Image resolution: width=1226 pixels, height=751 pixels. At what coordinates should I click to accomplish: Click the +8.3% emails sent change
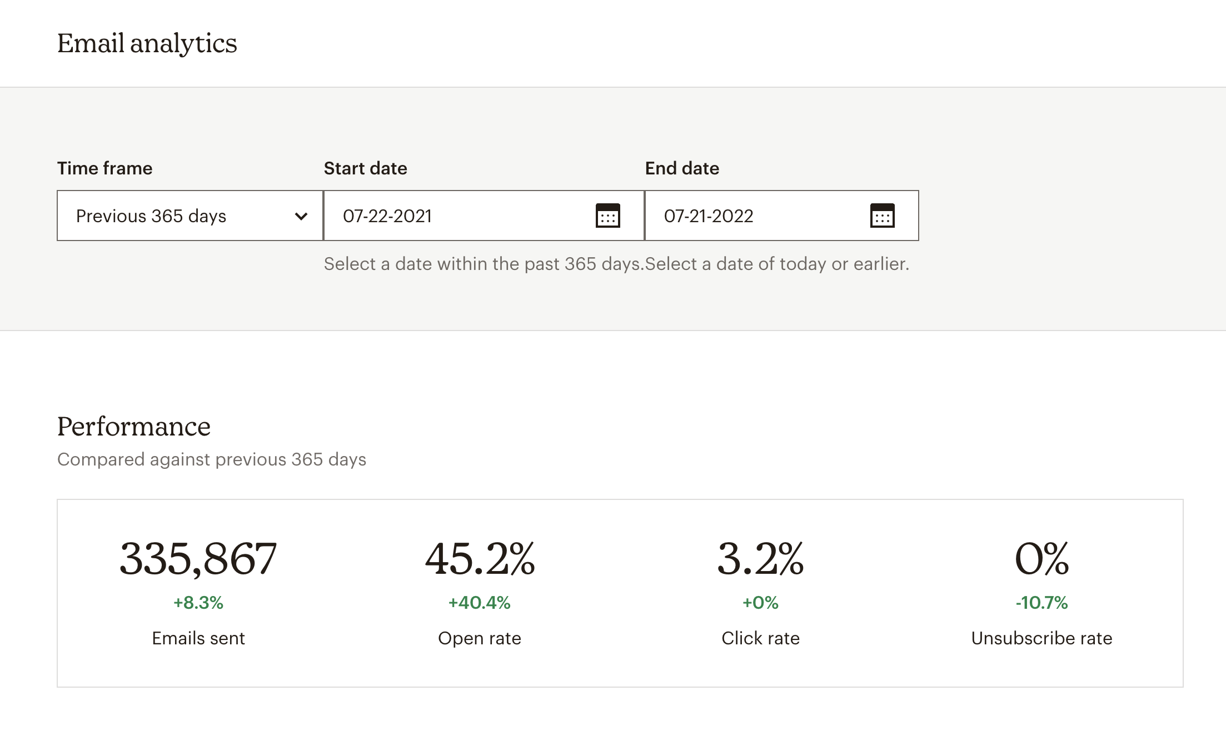198,603
